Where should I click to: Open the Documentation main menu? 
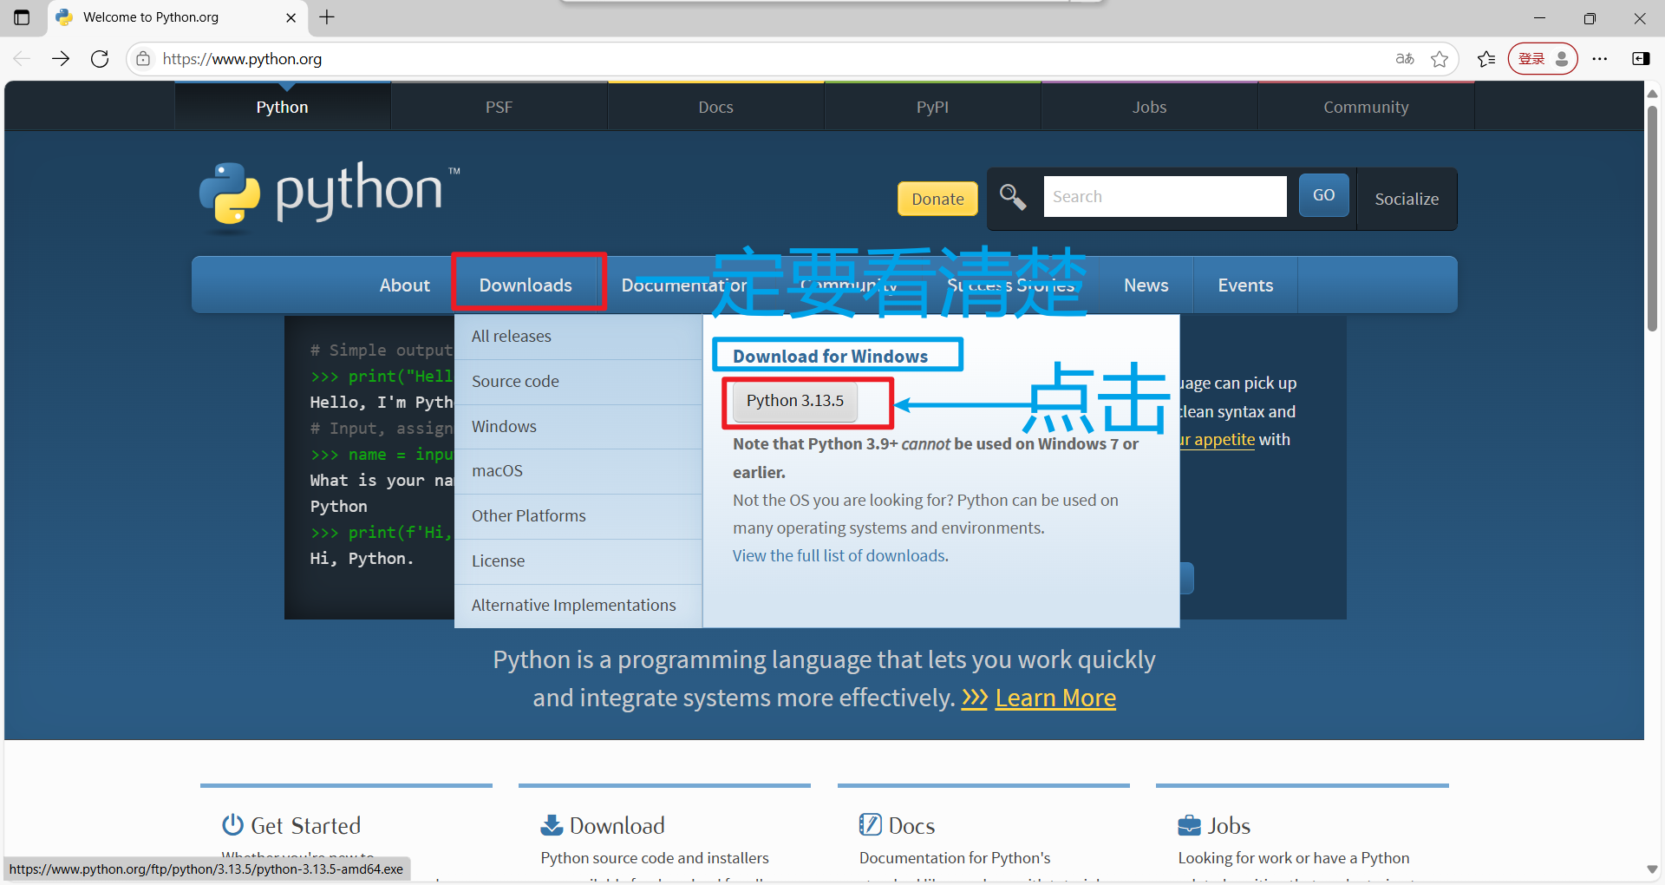[x=683, y=285]
